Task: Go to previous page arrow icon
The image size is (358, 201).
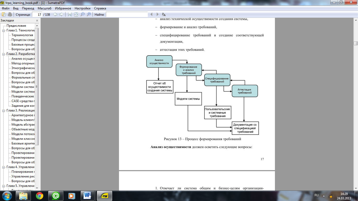Action: coord(55,14)
